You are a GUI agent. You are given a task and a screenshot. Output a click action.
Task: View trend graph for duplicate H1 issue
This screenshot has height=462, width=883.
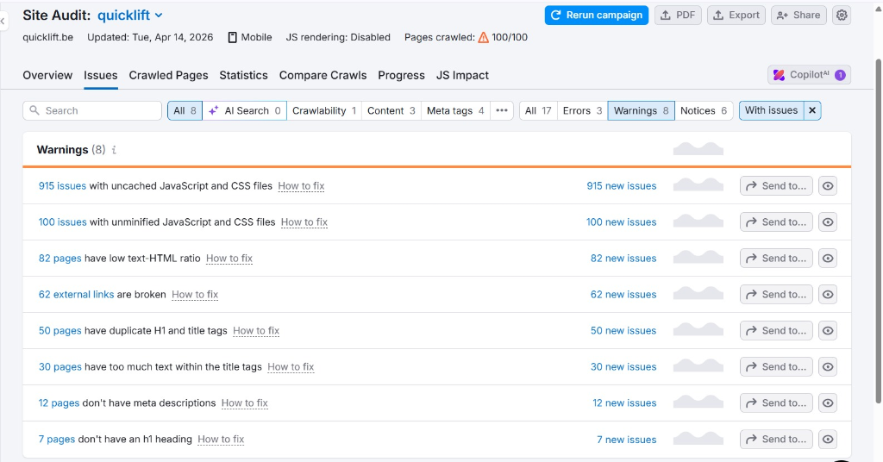click(x=698, y=331)
